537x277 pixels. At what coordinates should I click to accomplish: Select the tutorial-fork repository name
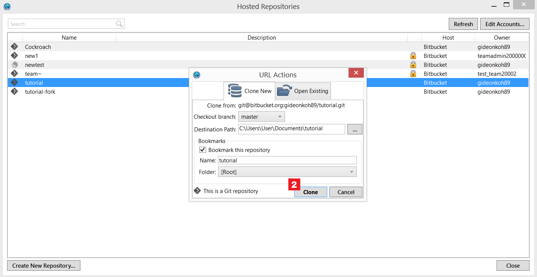pos(40,91)
